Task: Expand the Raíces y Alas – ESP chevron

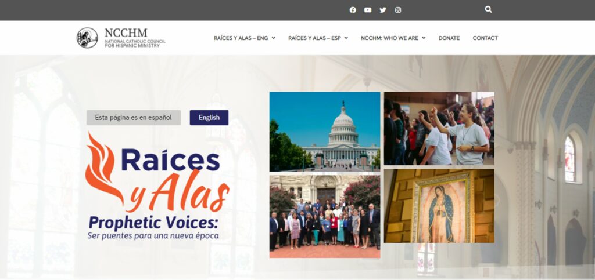Action: 346,38
